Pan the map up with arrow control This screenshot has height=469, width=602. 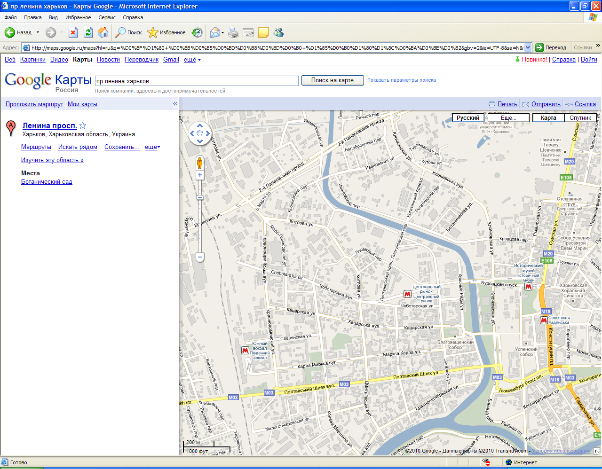click(x=200, y=125)
